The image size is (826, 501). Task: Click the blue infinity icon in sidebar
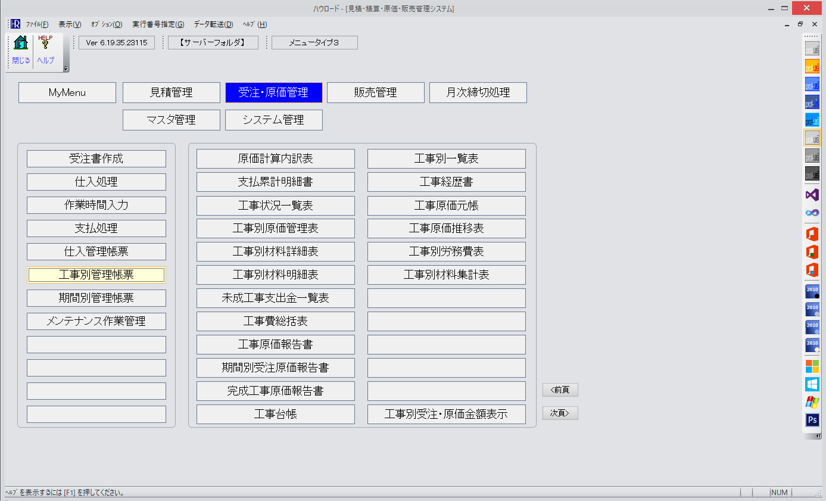(x=812, y=213)
